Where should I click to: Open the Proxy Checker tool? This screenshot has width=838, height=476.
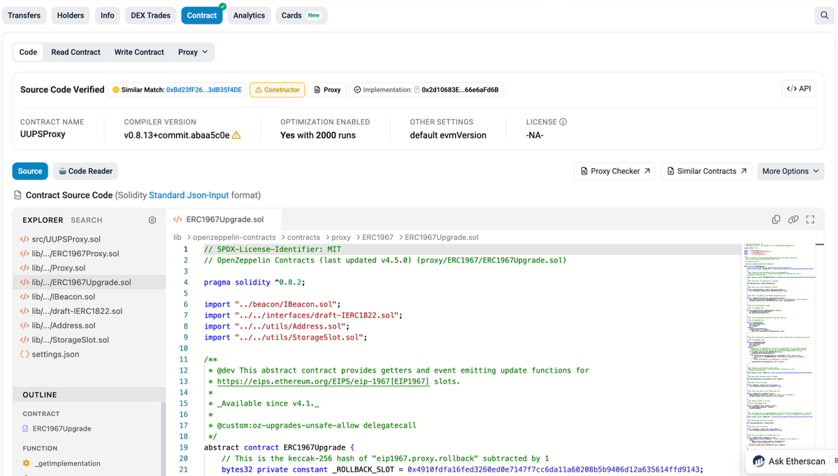coord(614,171)
